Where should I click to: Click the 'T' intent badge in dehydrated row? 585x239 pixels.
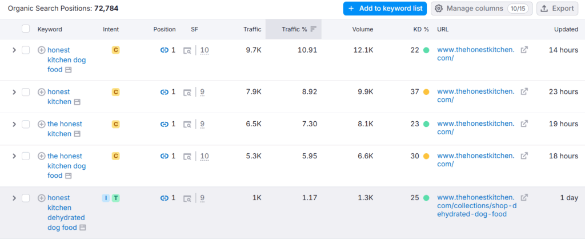pos(115,198)
